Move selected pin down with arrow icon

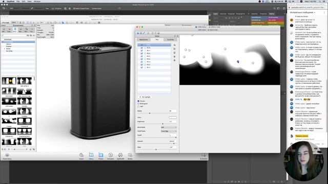(174, 60)
